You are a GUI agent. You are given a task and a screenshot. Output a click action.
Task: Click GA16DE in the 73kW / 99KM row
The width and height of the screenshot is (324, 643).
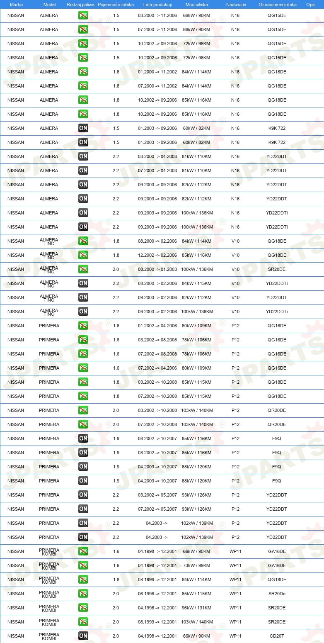[277, 565]
